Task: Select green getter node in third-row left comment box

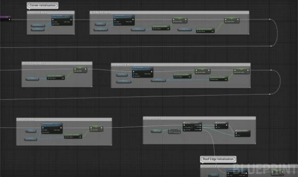Action: 73,136
